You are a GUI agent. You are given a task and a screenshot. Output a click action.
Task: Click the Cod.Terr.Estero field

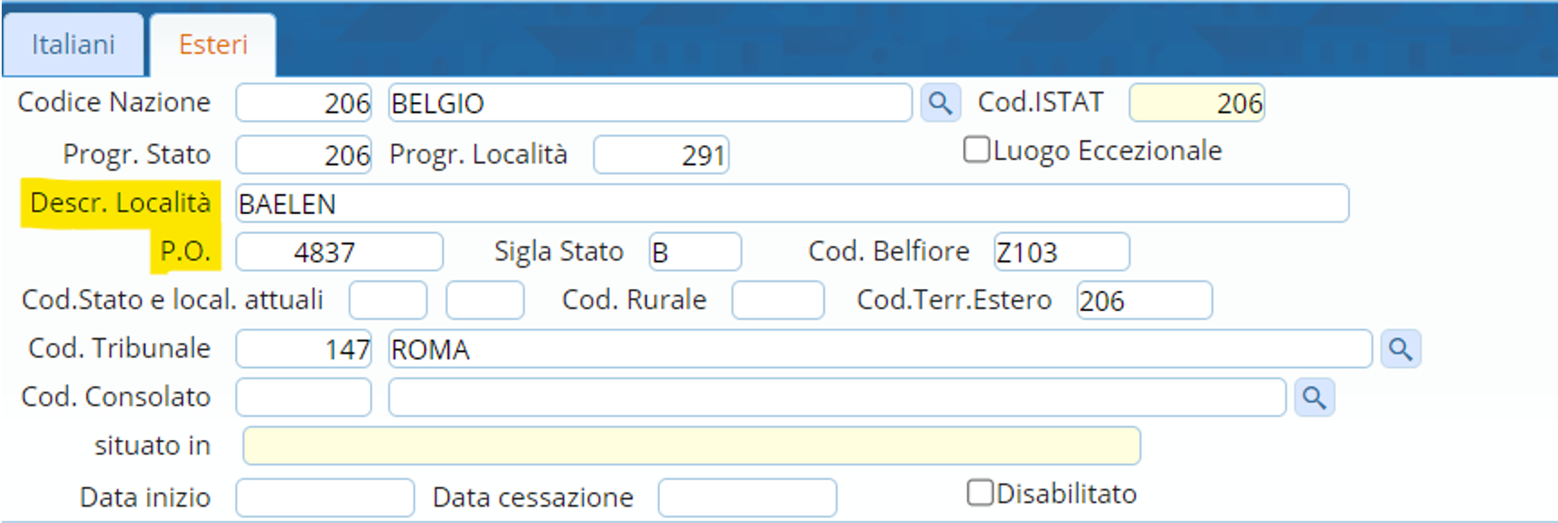[1143, 300]
